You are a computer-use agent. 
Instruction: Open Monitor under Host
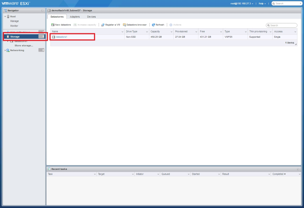pos(14,26)
